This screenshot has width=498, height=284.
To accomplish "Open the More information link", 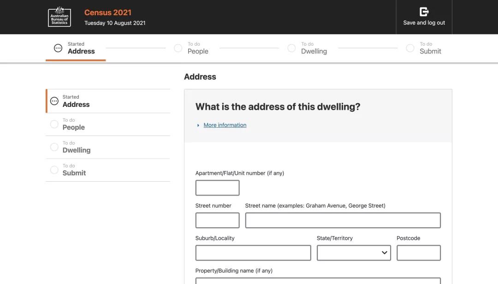I will coord(225,125).
